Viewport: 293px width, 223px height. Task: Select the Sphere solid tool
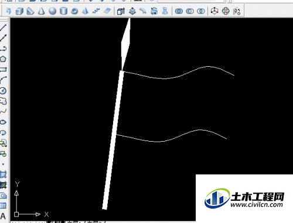(x=52, y=11)
